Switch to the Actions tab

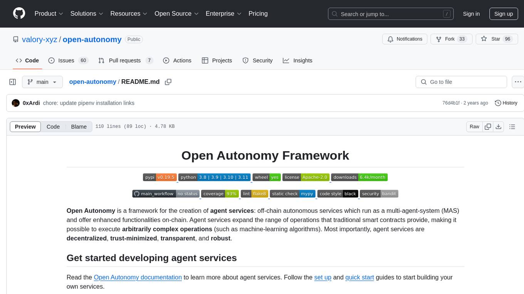[177, 60]
